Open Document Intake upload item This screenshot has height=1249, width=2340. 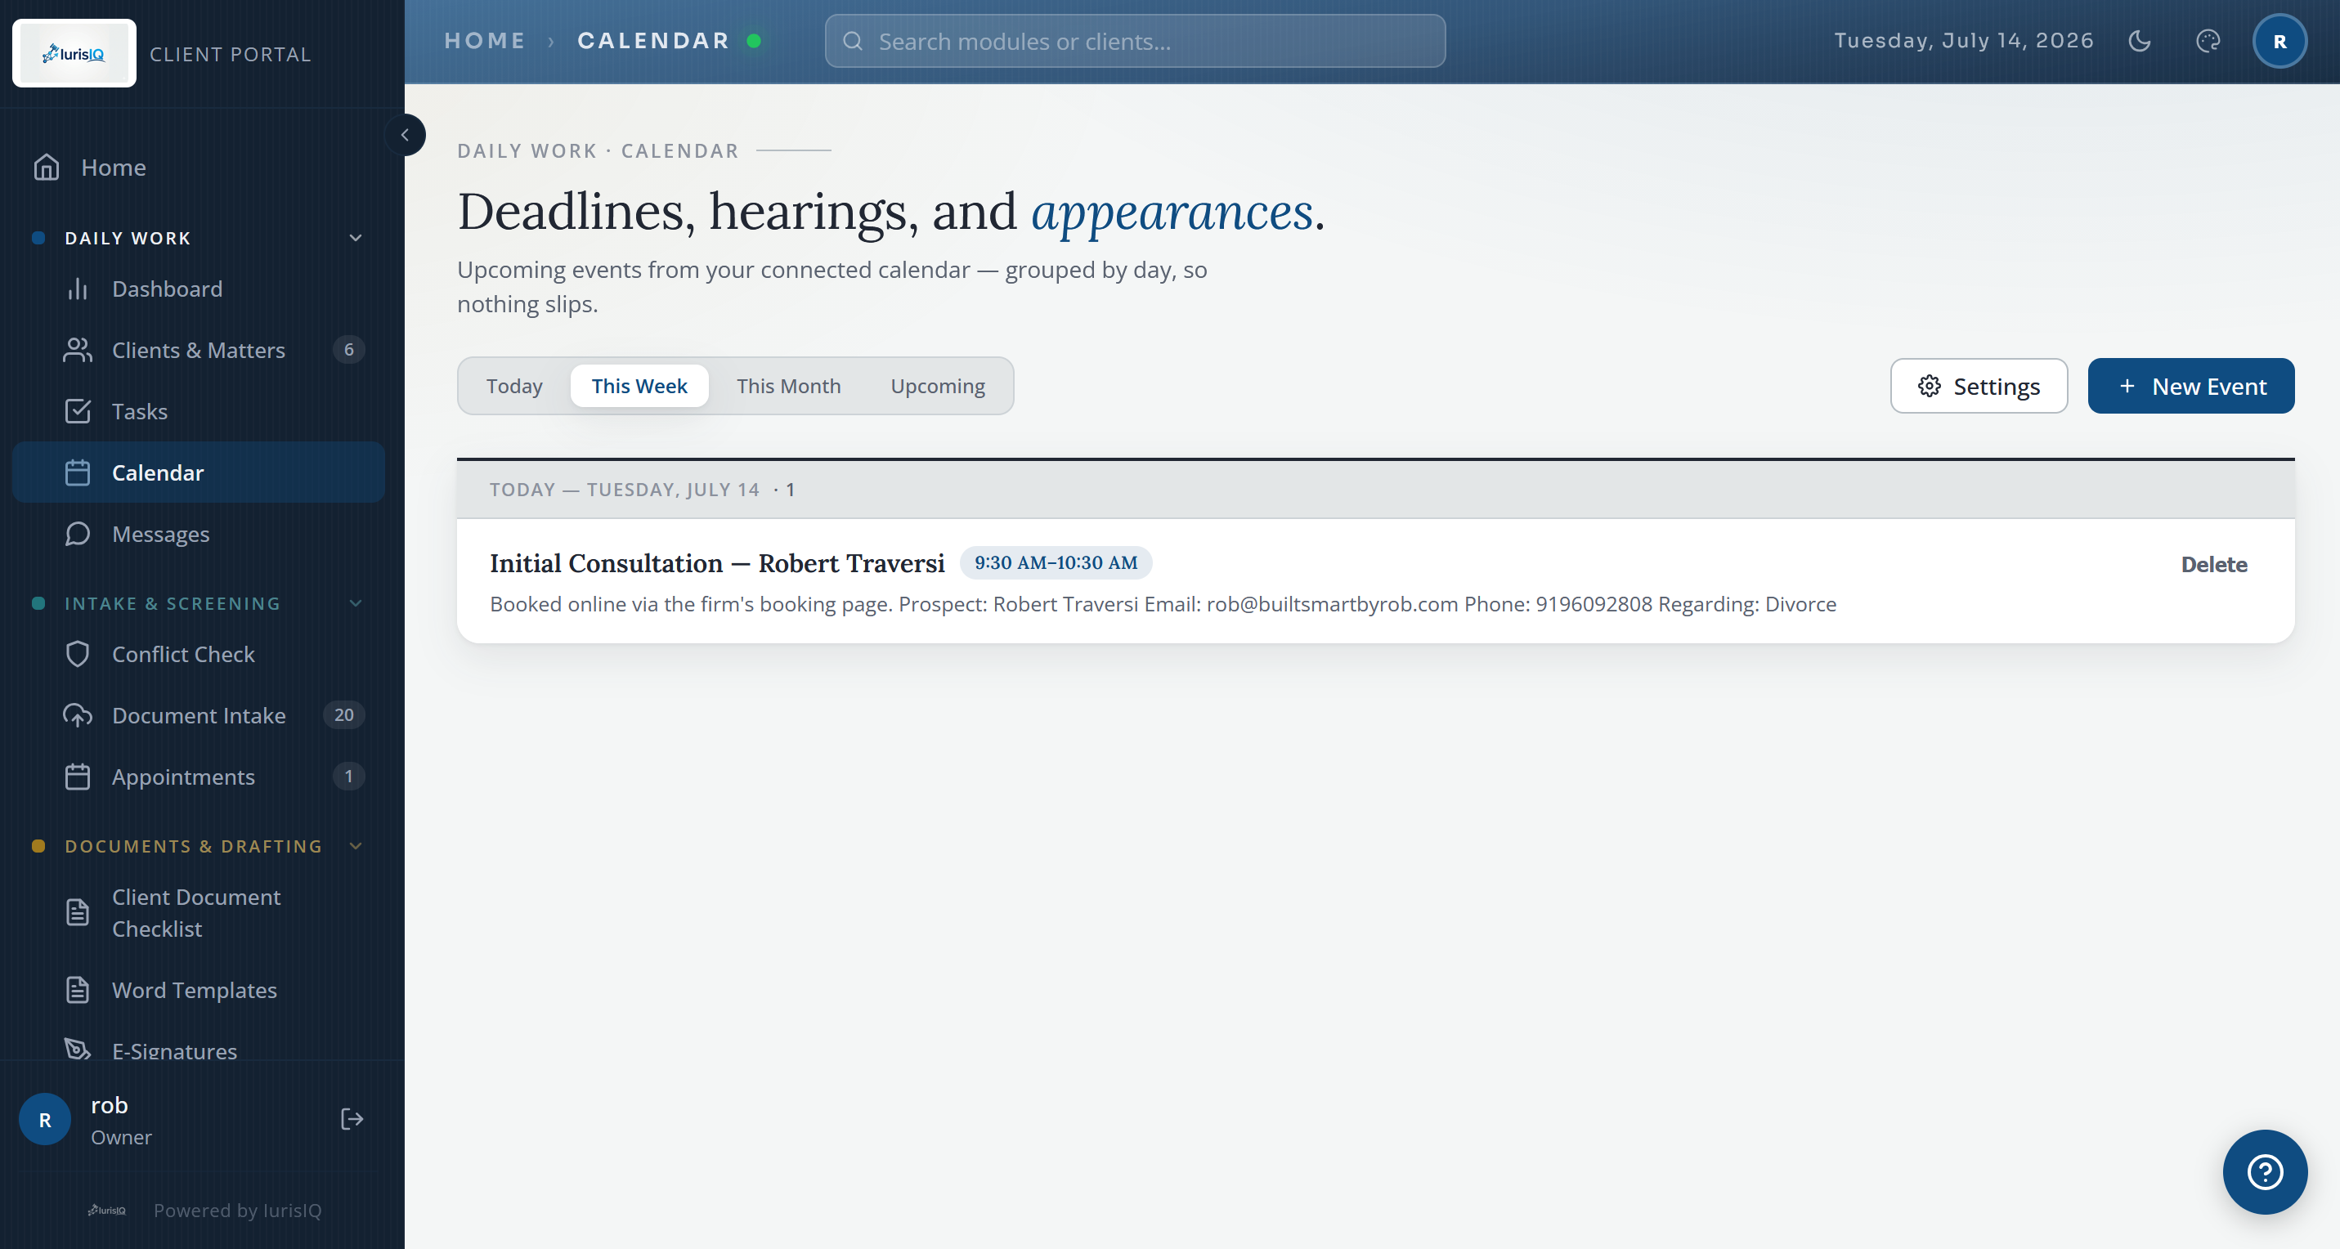coord(198,716)
